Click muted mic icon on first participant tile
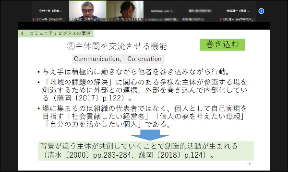Screen dimensions: 288x172 tap(34, 20)
